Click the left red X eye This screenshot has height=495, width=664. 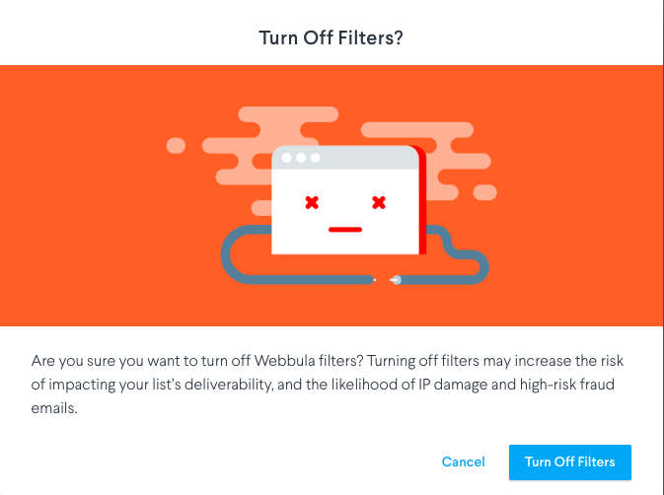tap(312, 203)
